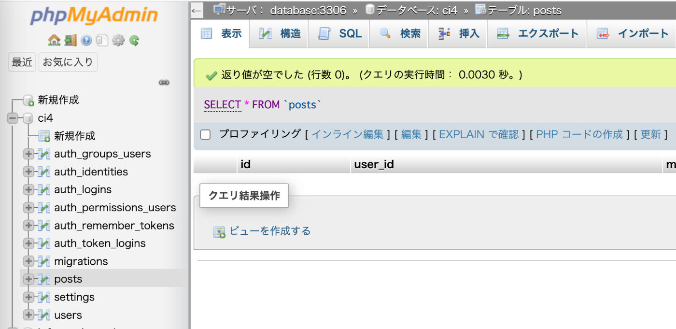The height and width of the screenshot is (329, 676).
Task: Expand the auth_remember_tokens table node
Action: [28, 226]
